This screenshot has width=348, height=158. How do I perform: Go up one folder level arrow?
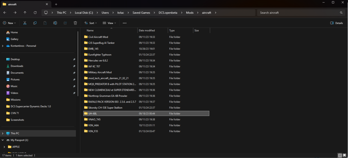pyautogui.click(x=25, y=13)
